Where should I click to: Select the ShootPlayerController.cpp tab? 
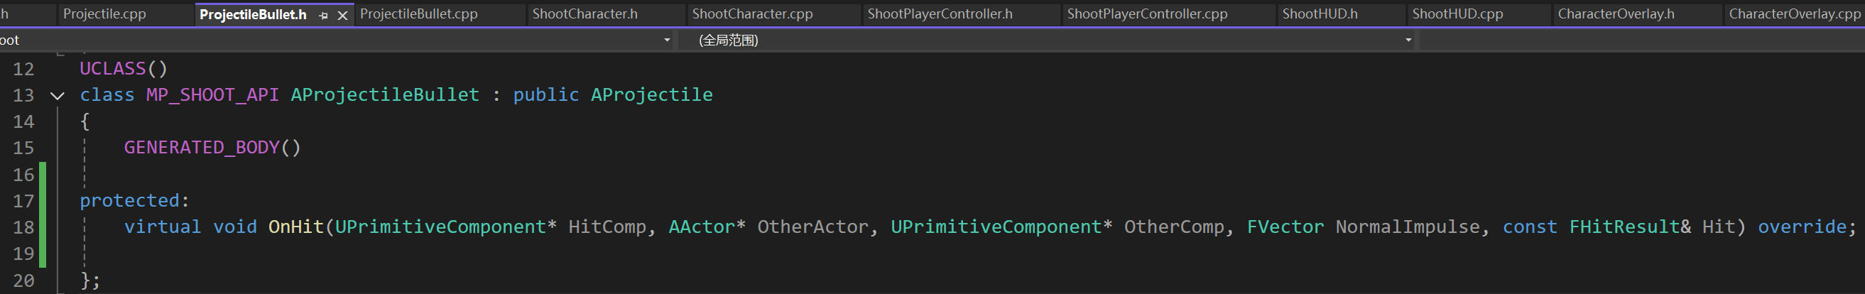pyautogui.click(x=1147, y=13)
